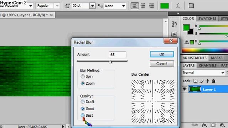
Task: Click the anti-aliasing aa icon
Action: tap(100, 6)
